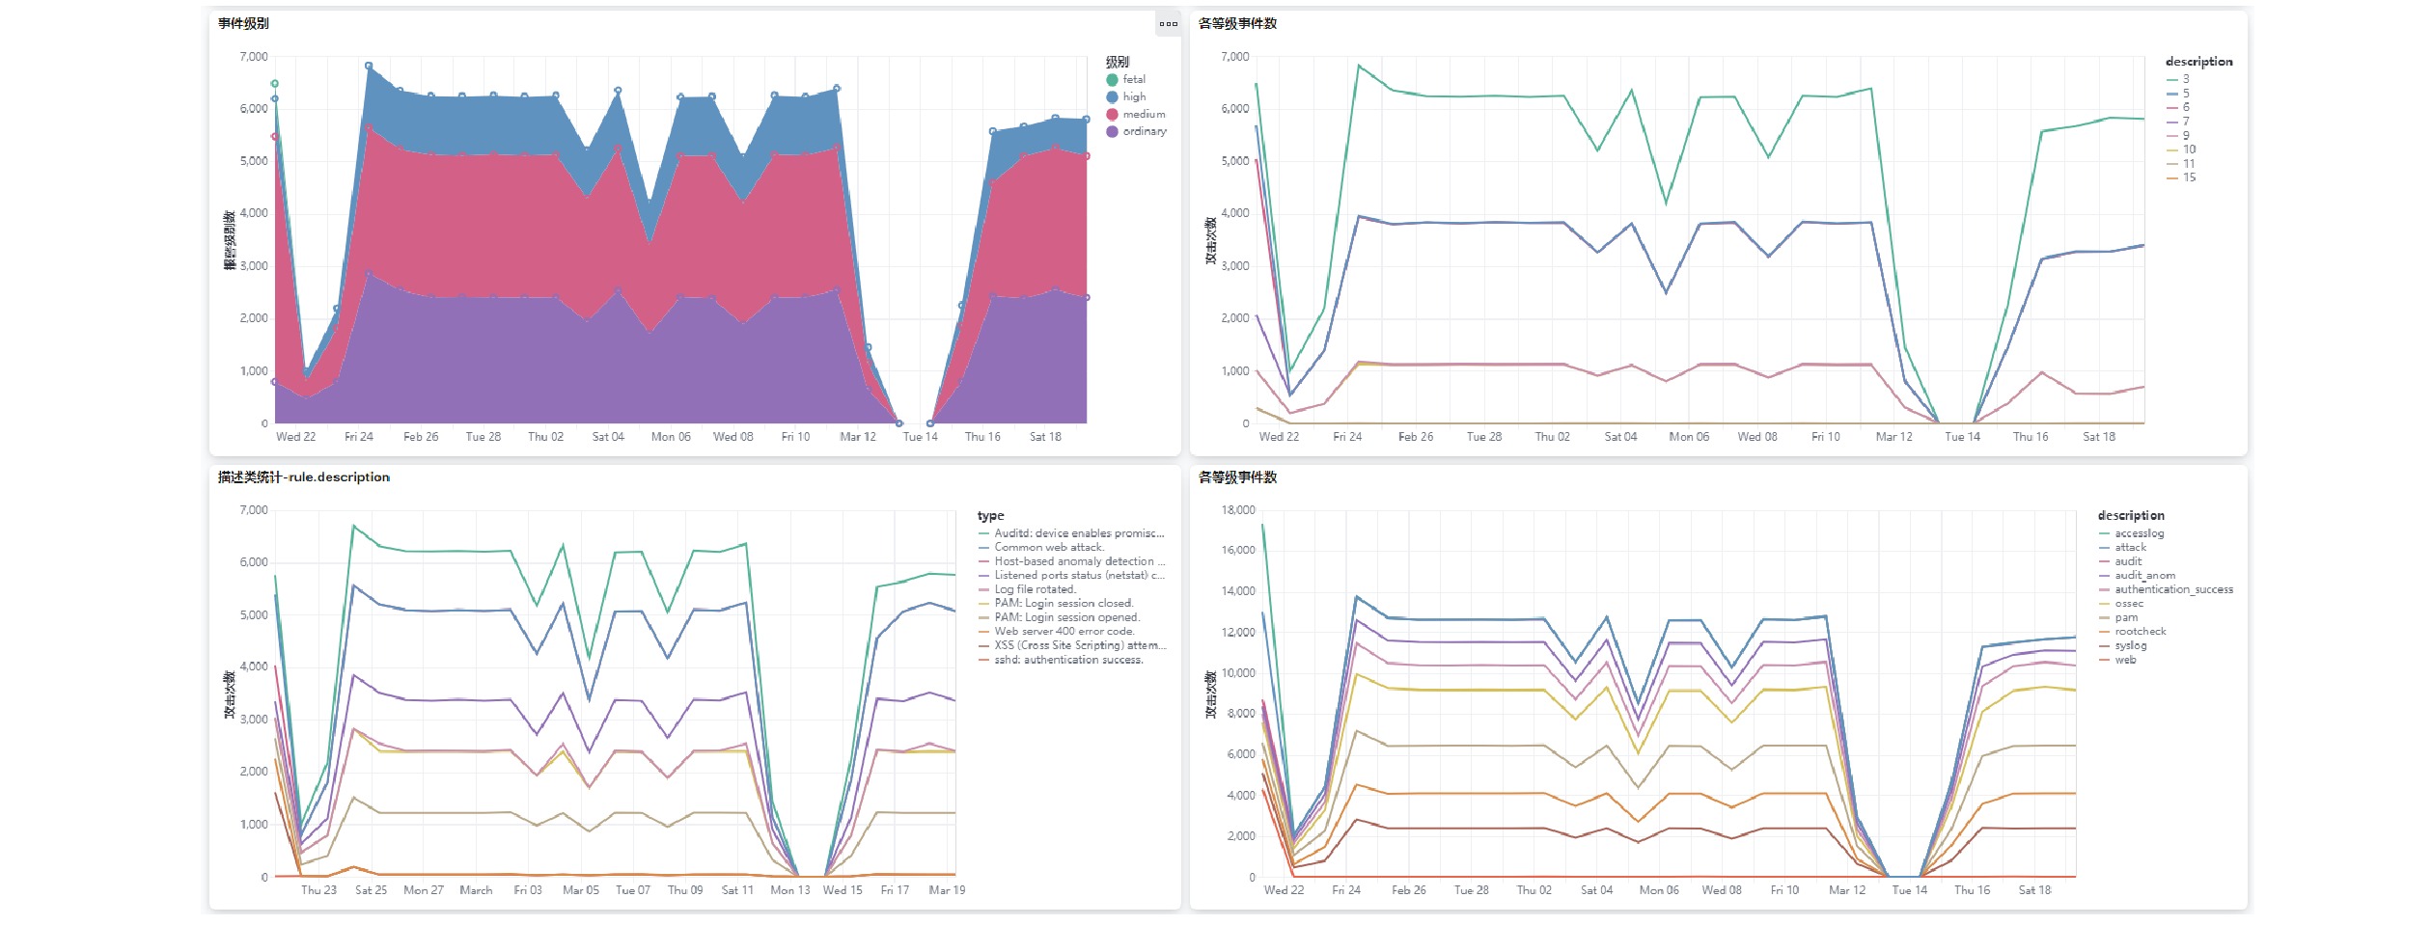The image size is (2432, 925).
Task: Expand the 'sshd: authentication success.' legend entry
Action: click(x=1068, y=661)
